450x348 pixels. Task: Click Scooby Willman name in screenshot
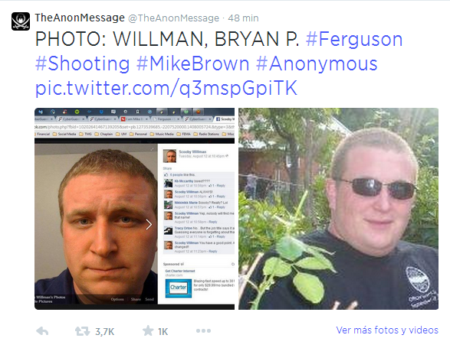(192, 151)
